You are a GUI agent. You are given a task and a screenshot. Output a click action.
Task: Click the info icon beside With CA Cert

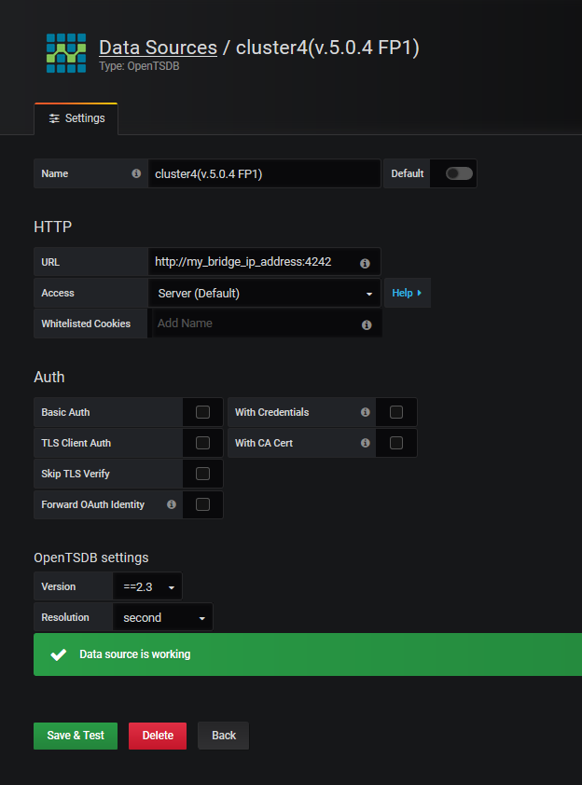coord(365,443)
